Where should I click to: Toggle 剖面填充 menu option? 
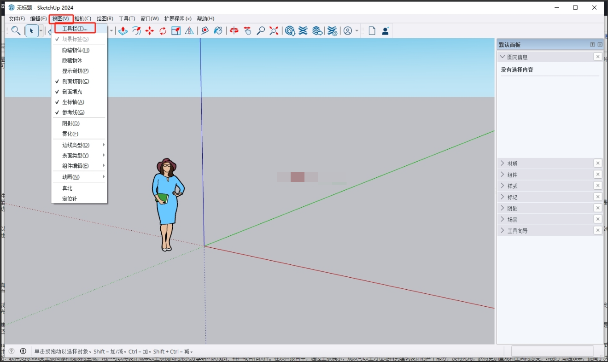pyautogui.click(x=79, y=92)
